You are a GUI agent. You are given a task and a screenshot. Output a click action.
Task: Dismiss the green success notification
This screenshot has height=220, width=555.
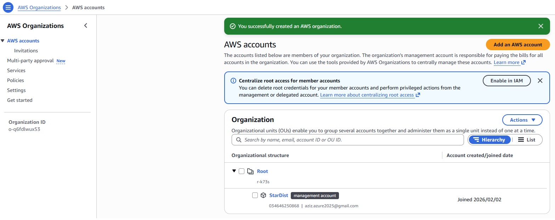pyautogui.click(x=540, y=26)
